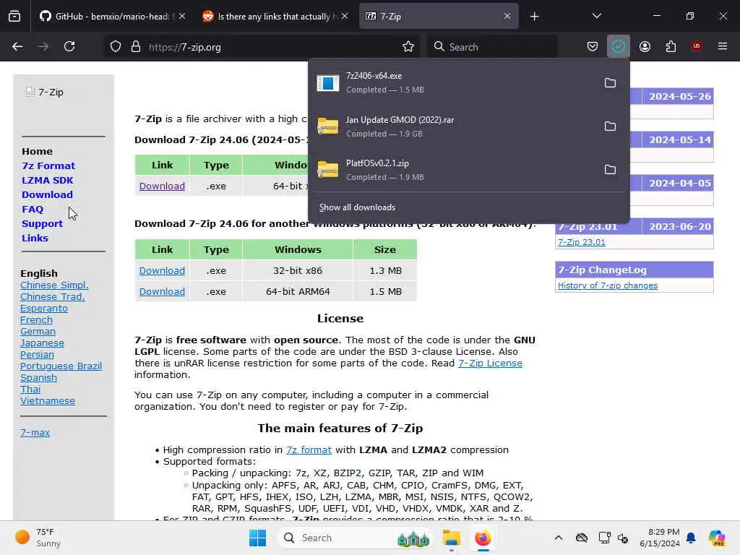Open the Windows Start menu
Screen dimensions: 740x555
pyautogui.click(x=258, y=538)
